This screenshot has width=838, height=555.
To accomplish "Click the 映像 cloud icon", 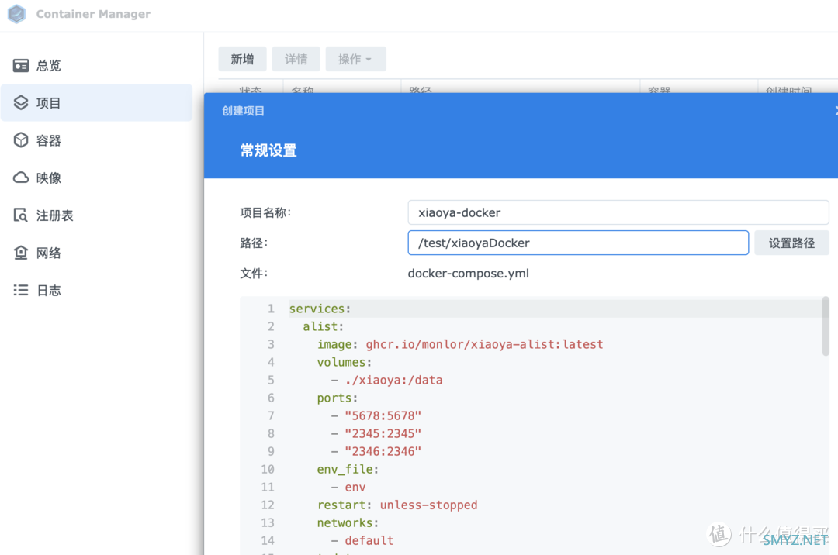I will point(21,178).
